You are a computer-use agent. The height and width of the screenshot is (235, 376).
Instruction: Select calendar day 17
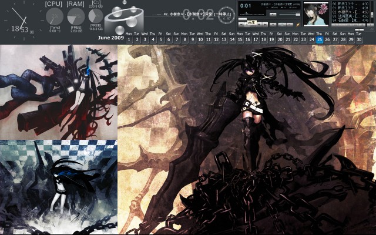click(256, 39)
